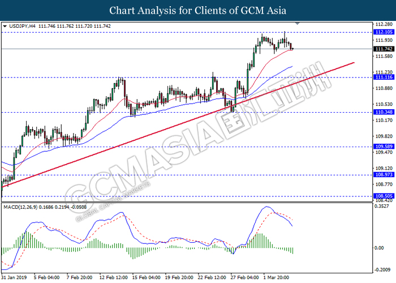Select the 109.820 price scale value
This screenshot has width=396, height=283.
pos(384,136)
